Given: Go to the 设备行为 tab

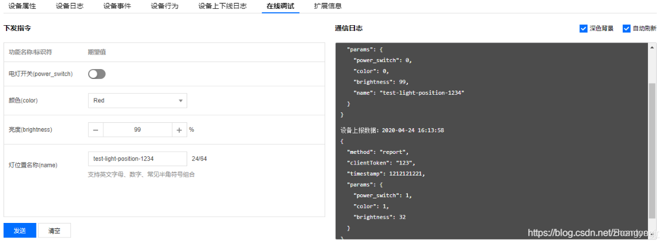Looking at the screenshot, I should (x=164, y=6).
